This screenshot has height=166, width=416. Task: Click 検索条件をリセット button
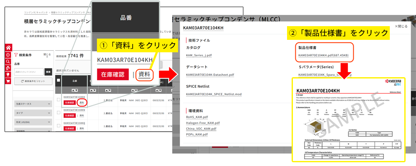(33, 81)
